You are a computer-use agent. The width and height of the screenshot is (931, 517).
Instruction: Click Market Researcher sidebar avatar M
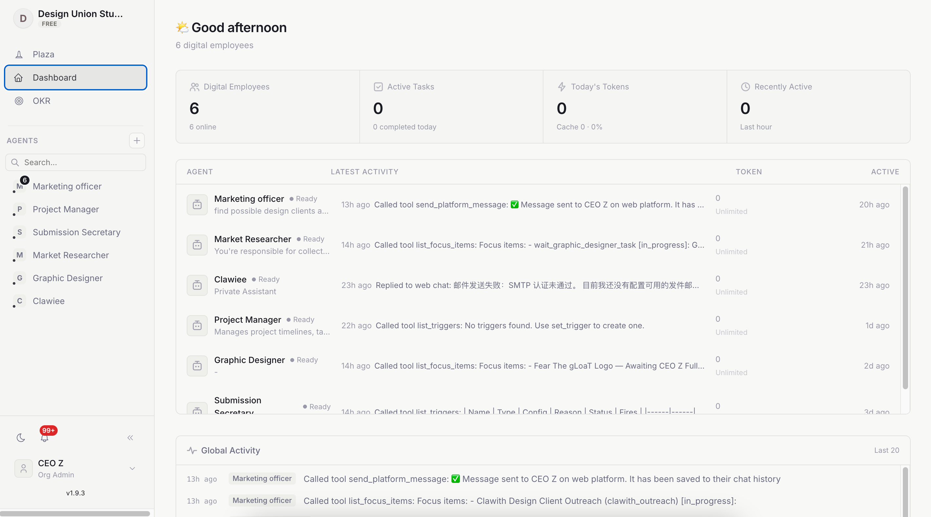(x=20, y=255)
